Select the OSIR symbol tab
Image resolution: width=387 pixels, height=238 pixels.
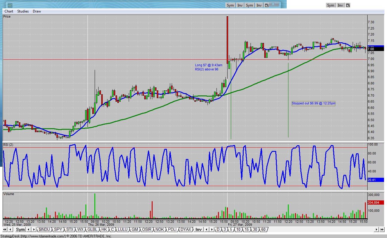[147, 230]
